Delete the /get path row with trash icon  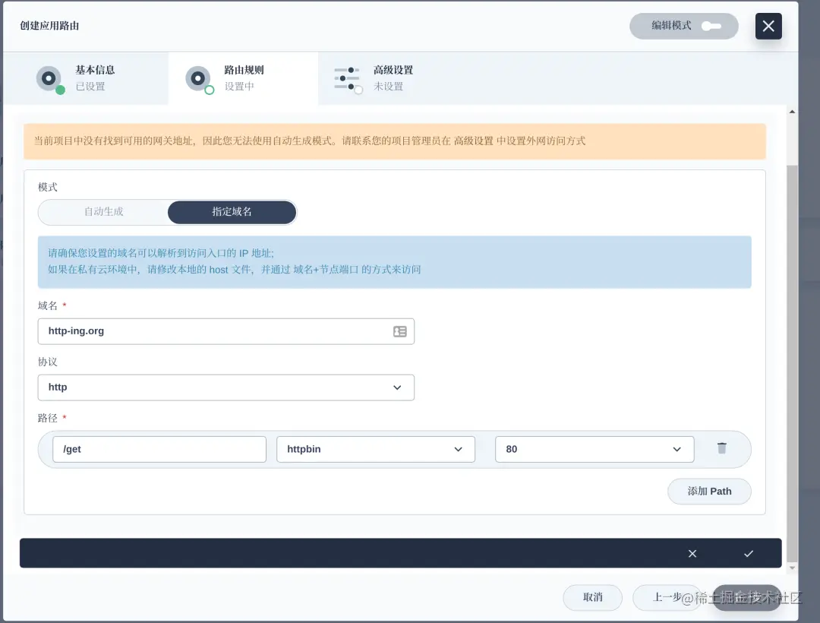pos(722,448)
